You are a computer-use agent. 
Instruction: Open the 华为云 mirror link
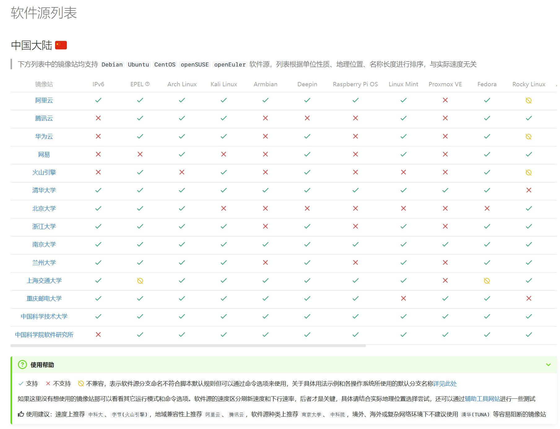click(44, 136)
